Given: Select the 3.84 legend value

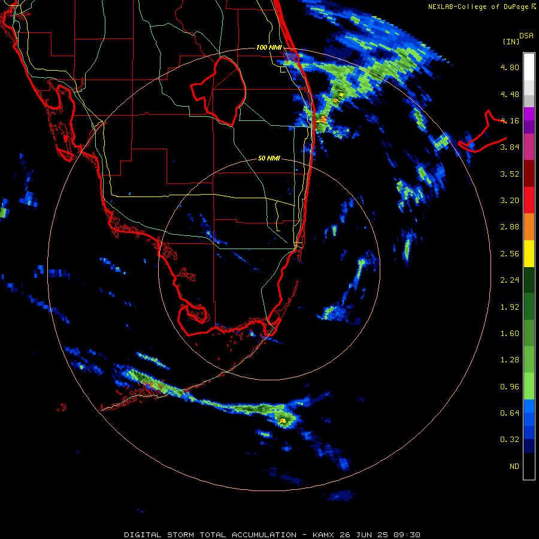Looking at the screenshot, I should pyautogui.click(x=510, y=147).
